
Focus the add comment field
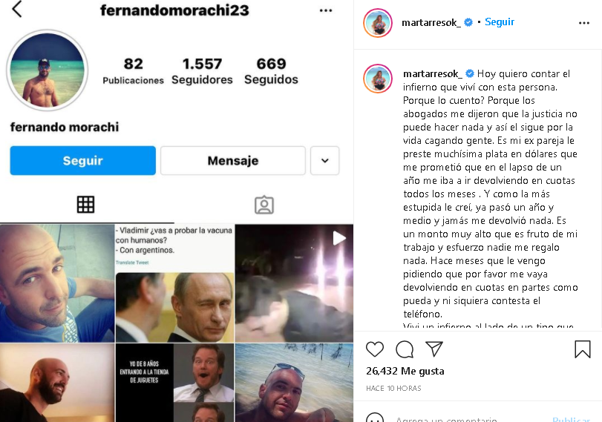[468, 418]
